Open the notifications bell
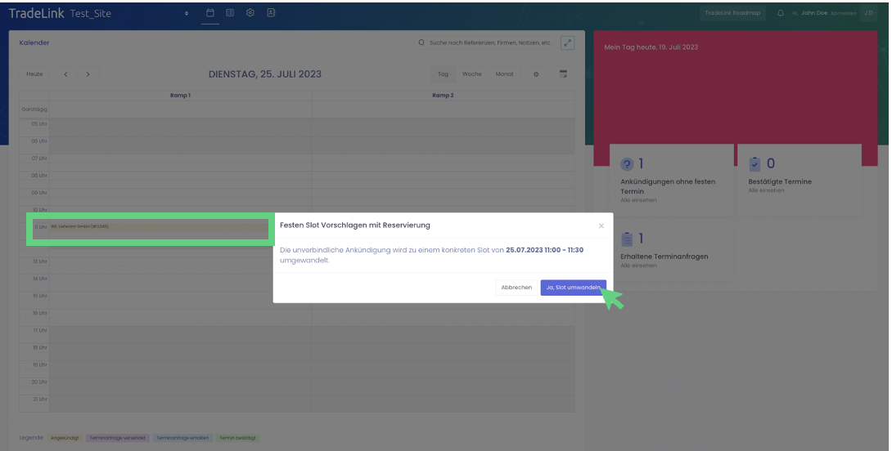 (x=780, y=14)
